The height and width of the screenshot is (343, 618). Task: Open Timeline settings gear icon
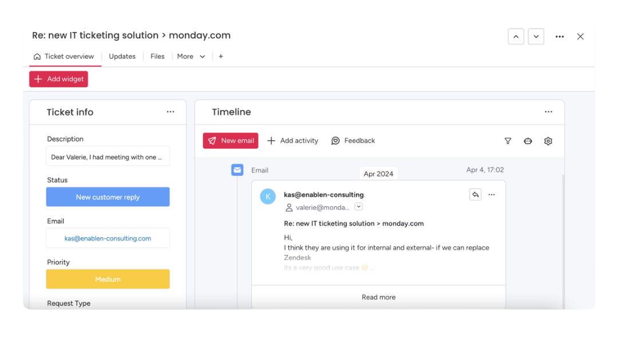pos(548,141)
